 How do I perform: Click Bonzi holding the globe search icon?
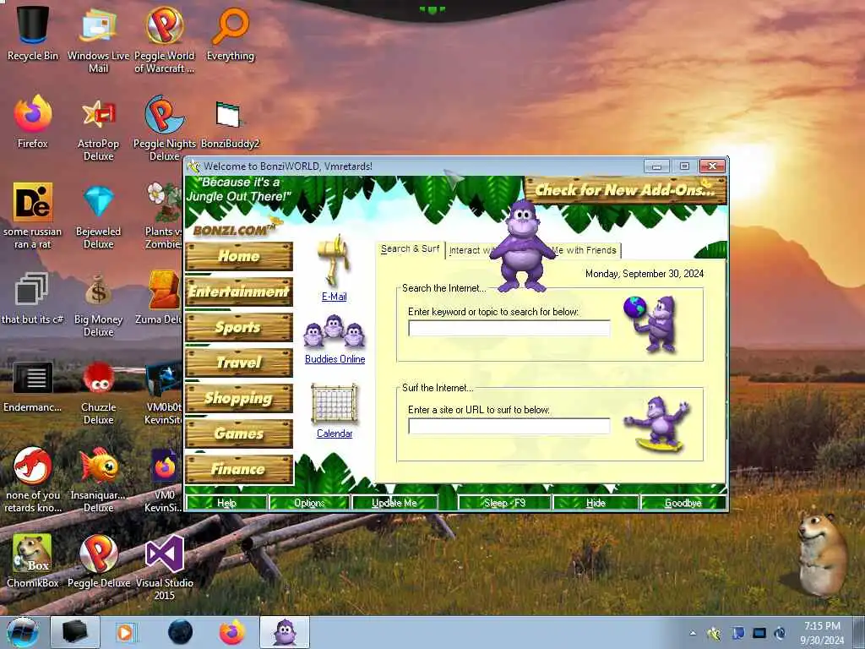[x=651, y=324]
